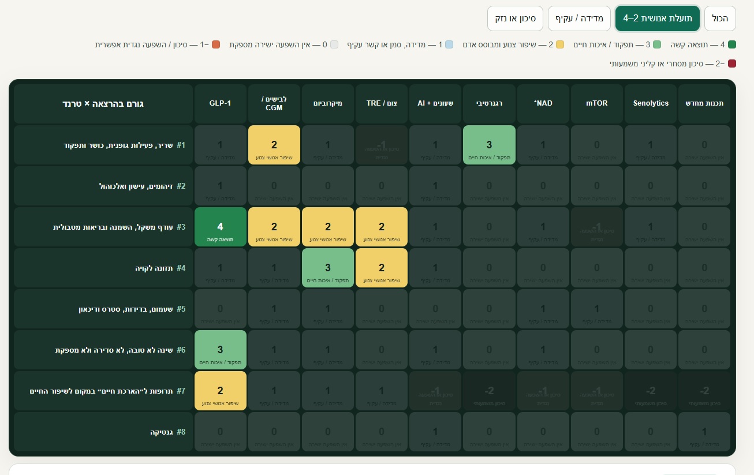The image size is (754, 475).
Task: Select the סיכון או נזק filter
Action: (516, 18)
